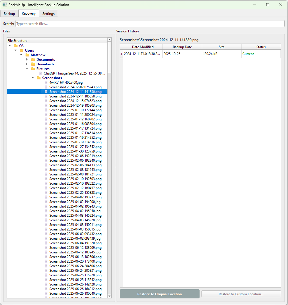The image size is (288, 305).
Task: Click the C:\ drive folder icon
Action: pyautogui.click(x=16, y=46)
